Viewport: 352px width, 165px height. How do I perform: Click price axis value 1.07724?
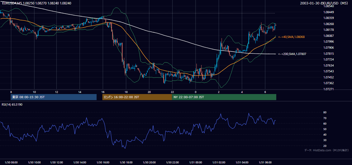coord(329,59)
